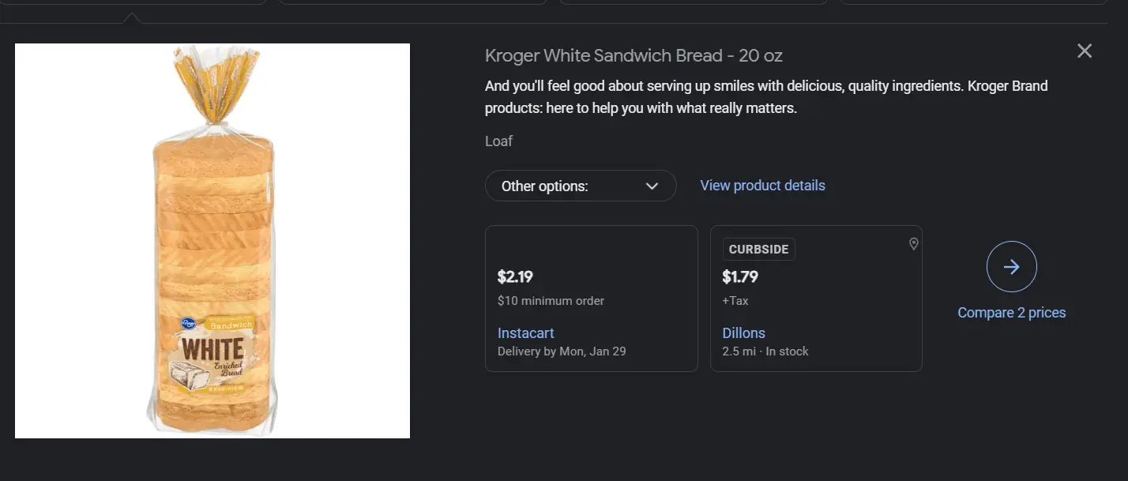Select the $1.79 price

coord(740,277)
